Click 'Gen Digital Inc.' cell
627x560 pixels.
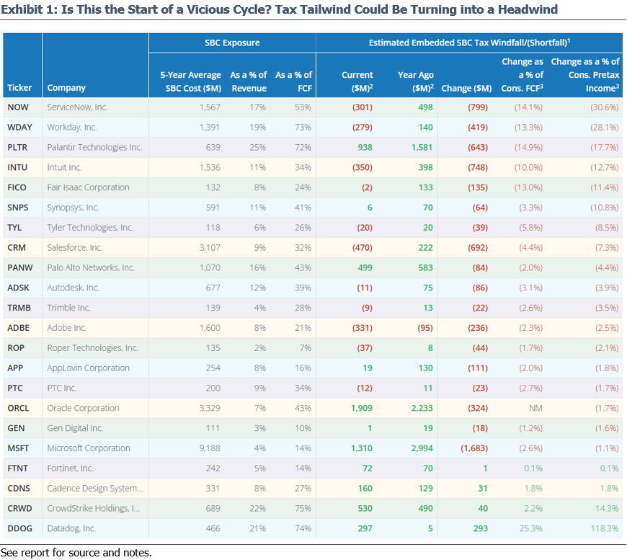point(75,428)
